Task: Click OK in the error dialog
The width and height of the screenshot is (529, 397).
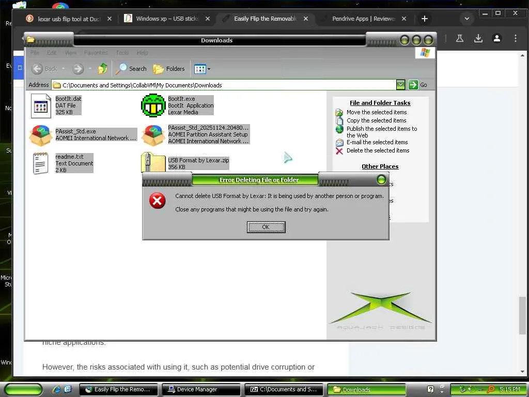Action: [266, 227]
